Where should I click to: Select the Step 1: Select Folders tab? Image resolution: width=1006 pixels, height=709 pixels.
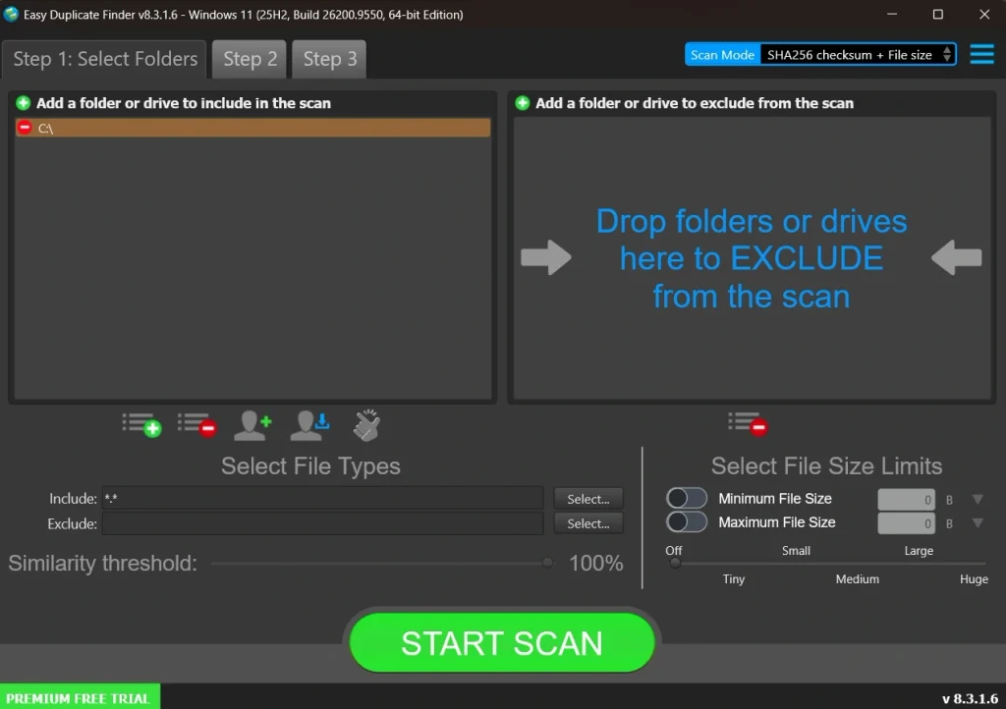point(104,59)
